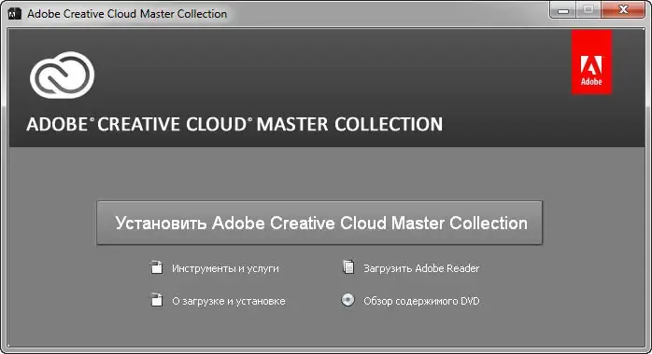
Task: Click the DVD disc icon
Action: pyautogui.click(x=348, y=300)
